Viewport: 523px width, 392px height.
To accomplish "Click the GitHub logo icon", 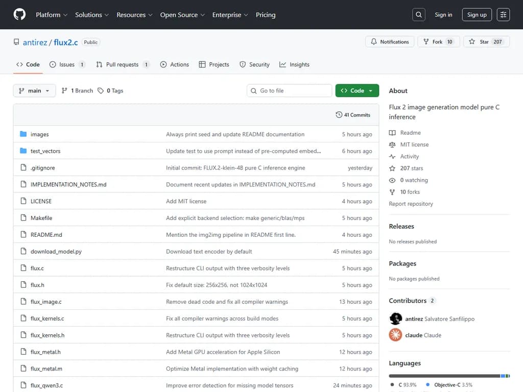I will coord(19,15).
